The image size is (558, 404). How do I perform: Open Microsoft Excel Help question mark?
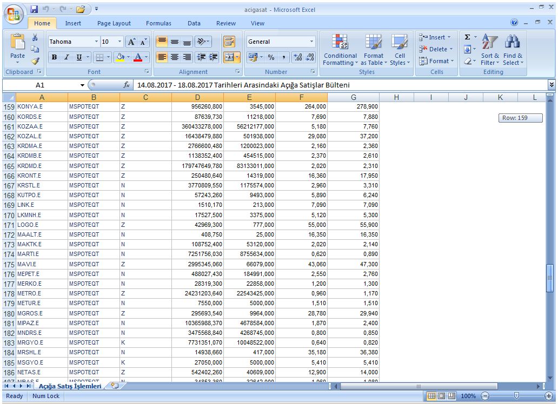tap(514, 23)
